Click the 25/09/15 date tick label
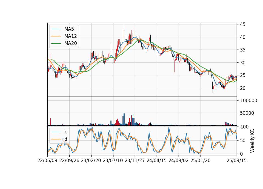Image resolution: width=263 pixels, height=189 pixels. [x=237, y=161]
